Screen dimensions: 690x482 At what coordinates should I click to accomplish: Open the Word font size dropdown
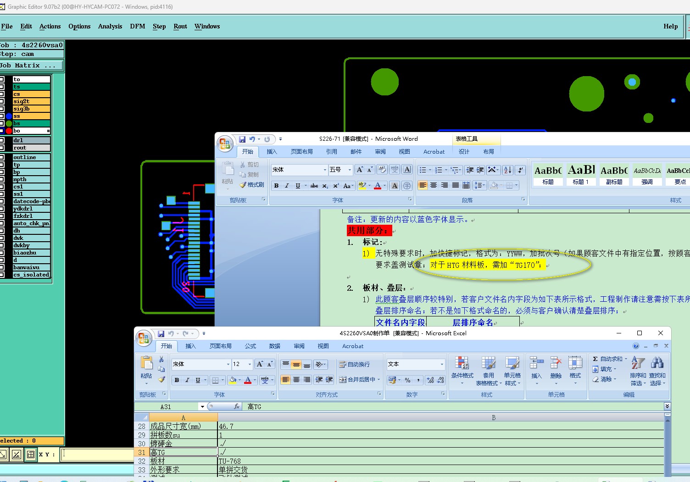pos(350,170)
